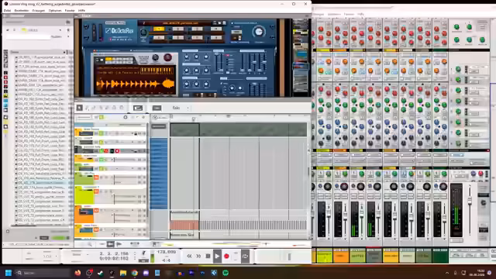Click the Rewind button in the transport
Viewport: 496px width, 279px height.
tap(189, 257)
